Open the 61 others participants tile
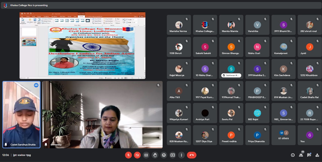The image size is (322, 162). (x=283, y=135)
